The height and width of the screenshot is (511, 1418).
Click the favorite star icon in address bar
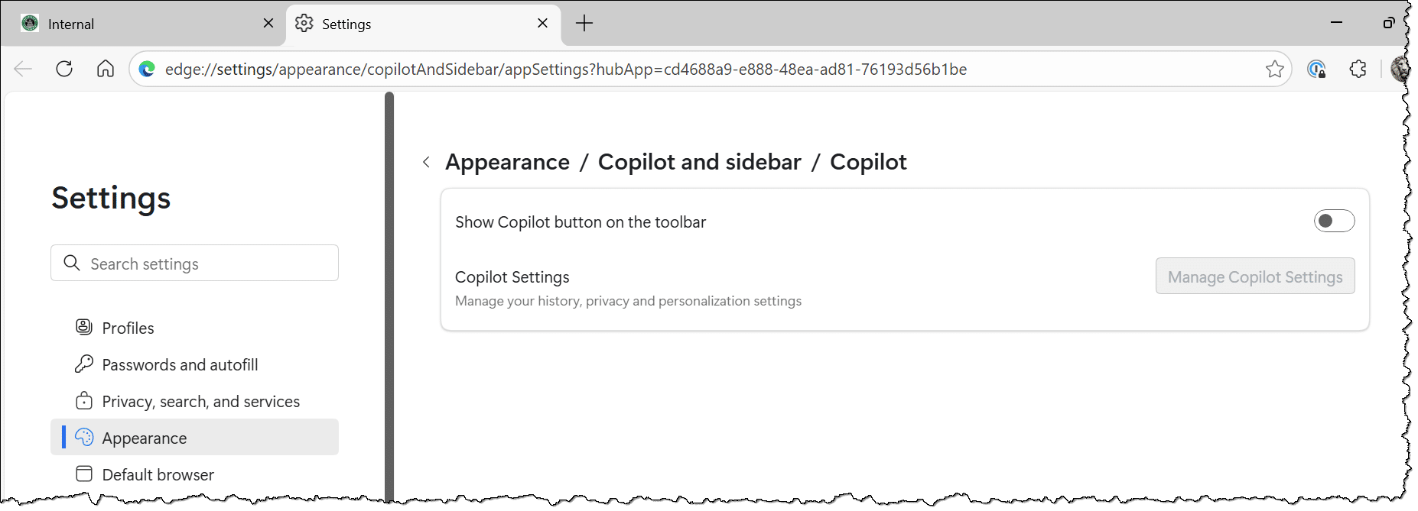point(1274,70)
